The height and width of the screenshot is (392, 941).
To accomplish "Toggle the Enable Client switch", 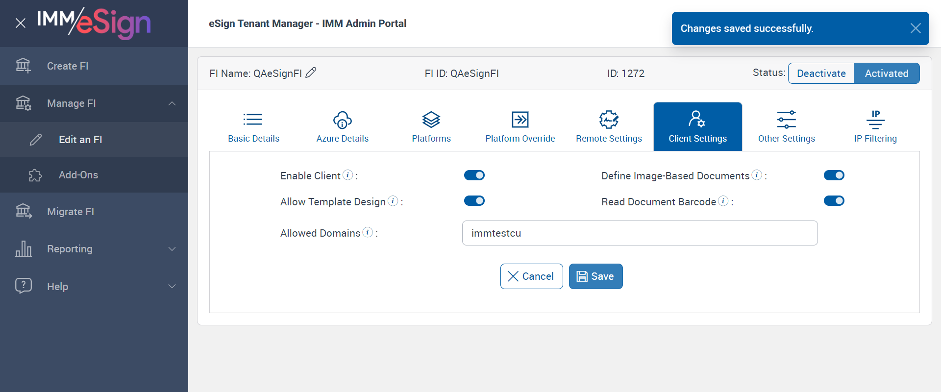I will (474, 175).
